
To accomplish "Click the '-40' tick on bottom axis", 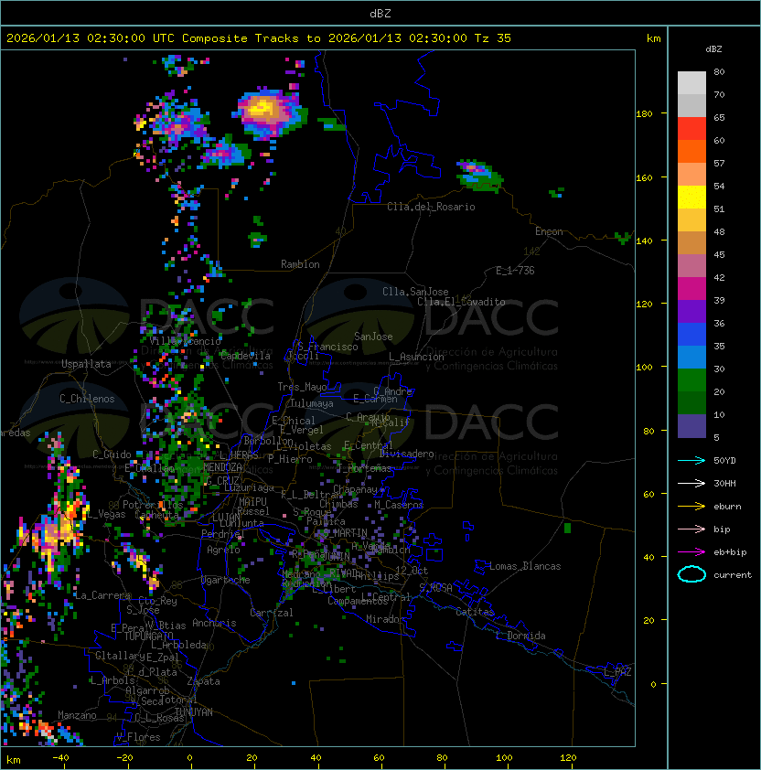I will (60, 758).
